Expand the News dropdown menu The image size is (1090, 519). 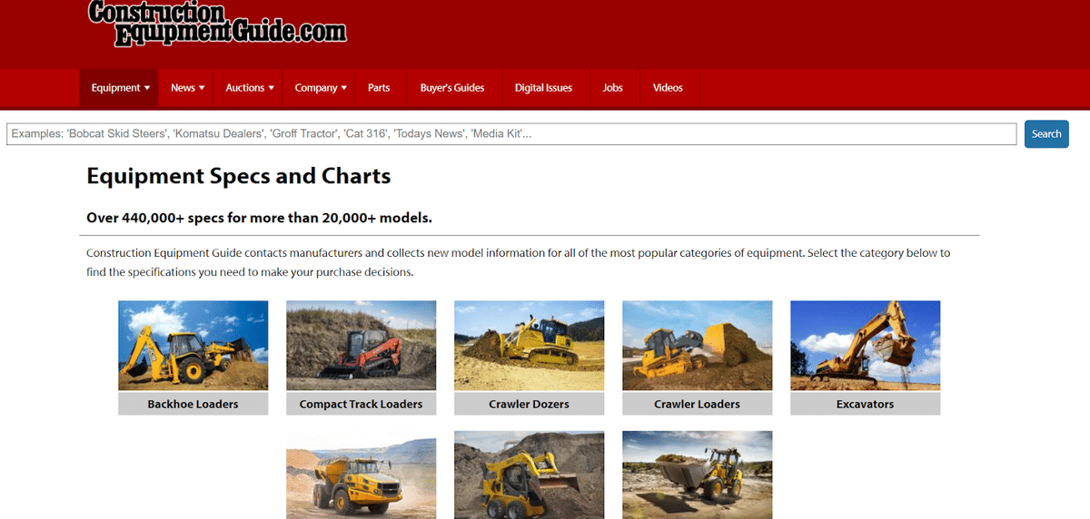187,88
